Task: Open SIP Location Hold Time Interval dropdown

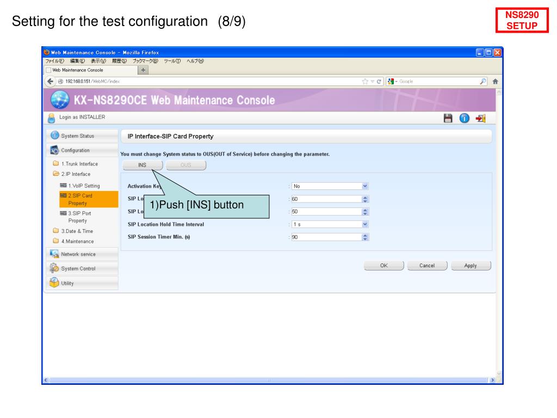Action: 330,224
